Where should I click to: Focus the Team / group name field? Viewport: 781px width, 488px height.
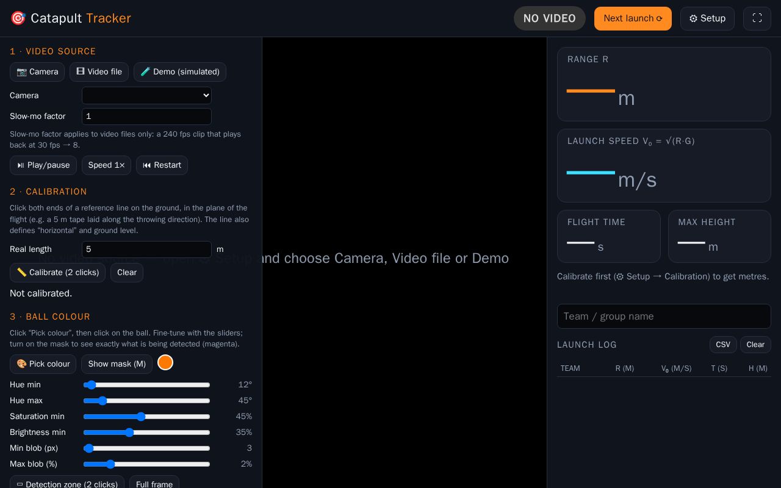pyautogui.click(x=664, y=316)
